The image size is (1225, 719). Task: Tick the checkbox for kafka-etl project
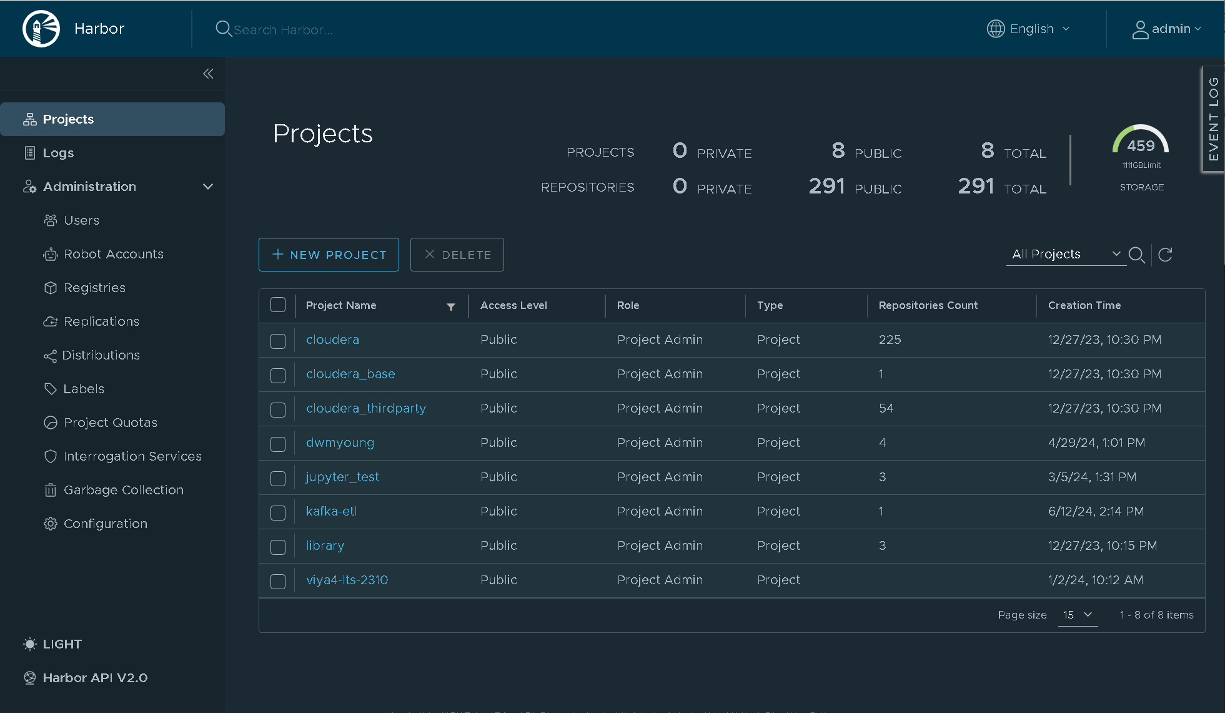click(278, 512)
